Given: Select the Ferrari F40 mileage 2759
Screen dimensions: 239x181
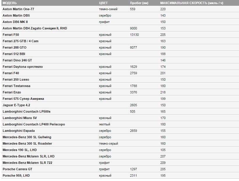Looking at the screenshot, I should (133, 73).
